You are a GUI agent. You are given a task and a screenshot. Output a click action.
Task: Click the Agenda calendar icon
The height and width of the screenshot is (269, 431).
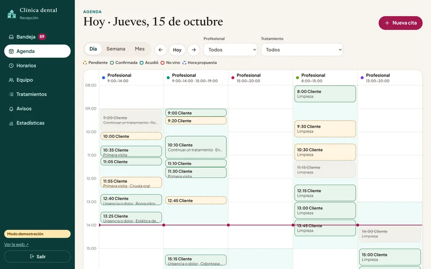[11, 51]
